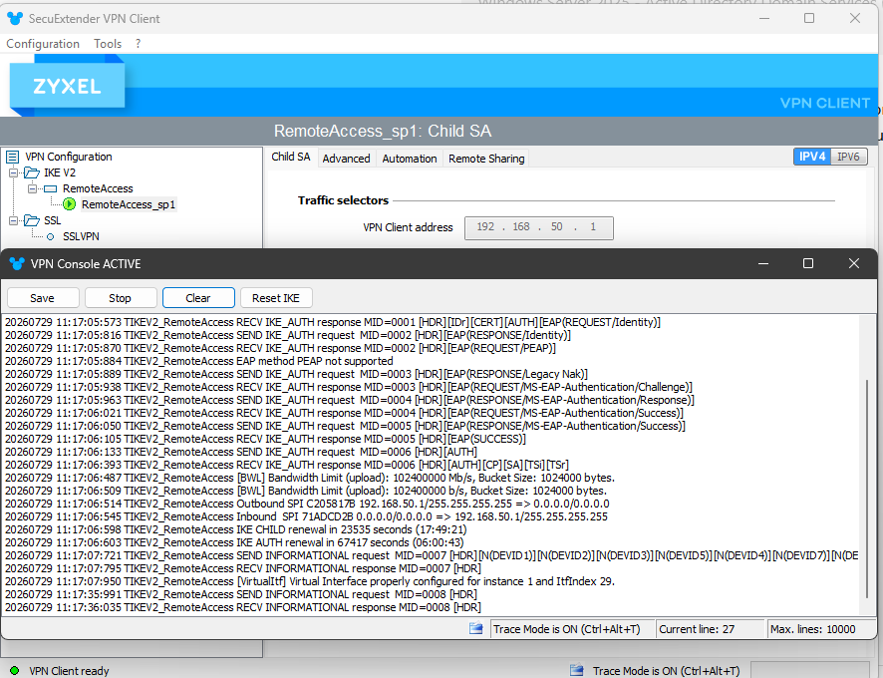This screenshot has width=883, height=678.
Task: Click the SEND INFORMATIONAL request MID=0008 line
Action: 241,594
